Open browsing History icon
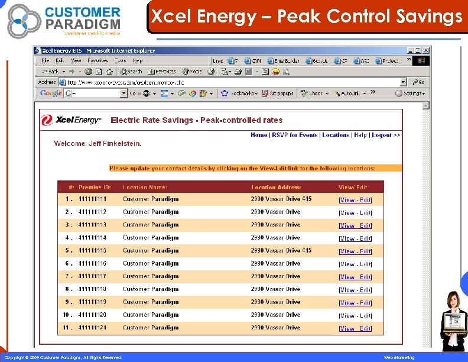Screen dimensions: 468x362 coord(211,72)
